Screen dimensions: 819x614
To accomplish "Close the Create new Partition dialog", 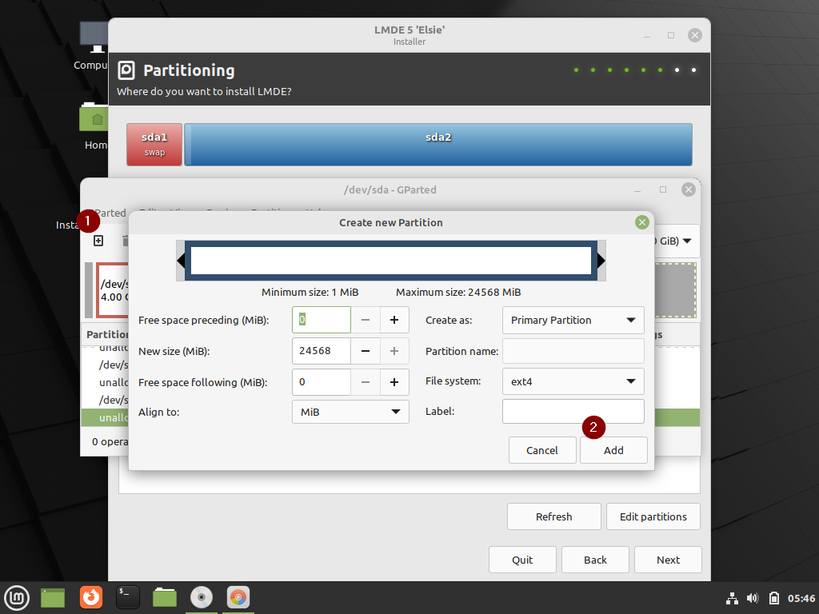I will click(642, 222).
